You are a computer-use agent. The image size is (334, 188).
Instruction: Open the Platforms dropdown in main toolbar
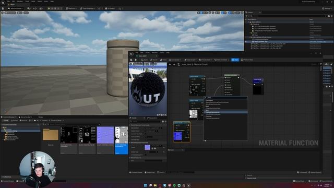[x=71, y=8]
